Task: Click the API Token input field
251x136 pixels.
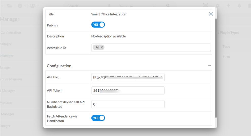Action: 128,90
